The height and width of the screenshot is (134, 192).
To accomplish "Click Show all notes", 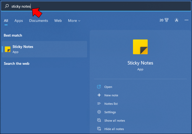I will click(x=114, y=120).
